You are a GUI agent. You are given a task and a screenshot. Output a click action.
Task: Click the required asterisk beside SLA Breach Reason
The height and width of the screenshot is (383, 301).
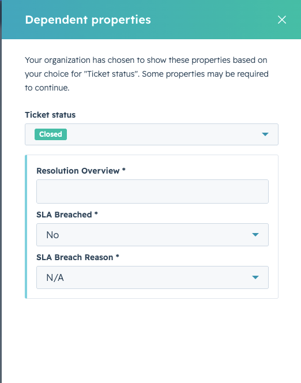pos(118,256)
